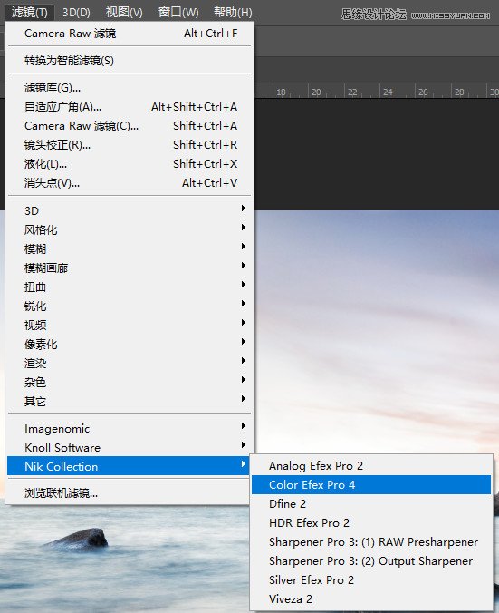Choose 浏览联机滤镜... entry

pyautogui.click(x=130, y=493)
